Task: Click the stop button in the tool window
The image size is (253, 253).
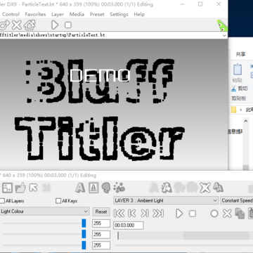Action: [193, 214]
